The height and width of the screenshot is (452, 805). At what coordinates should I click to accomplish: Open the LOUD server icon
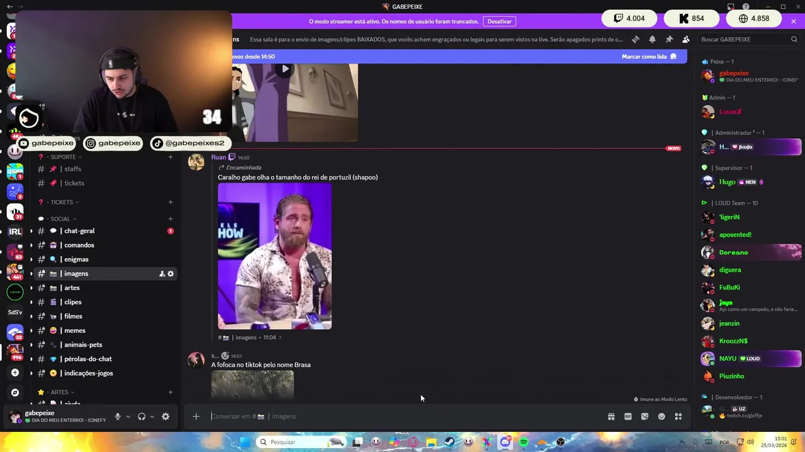[15, 292]
